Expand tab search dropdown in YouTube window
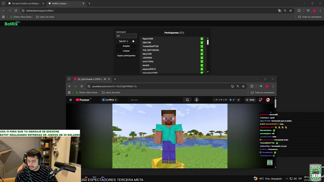Image resolution: width=324 pixels, height=182 pixels. (x=69, y=79)
